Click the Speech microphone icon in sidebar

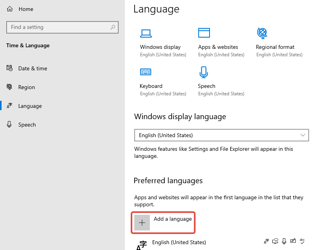click(x=9, y=124)
